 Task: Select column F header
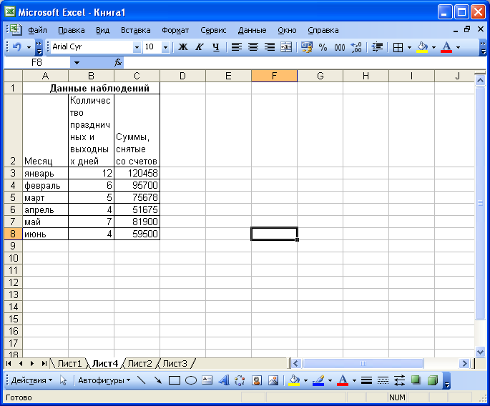pos(274,76)
